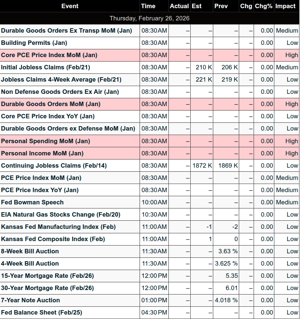Open Kansas Fed Manufacturing Index (Feb)
Viewport: 301px width, 319px height.
click(x=58, y=227)
